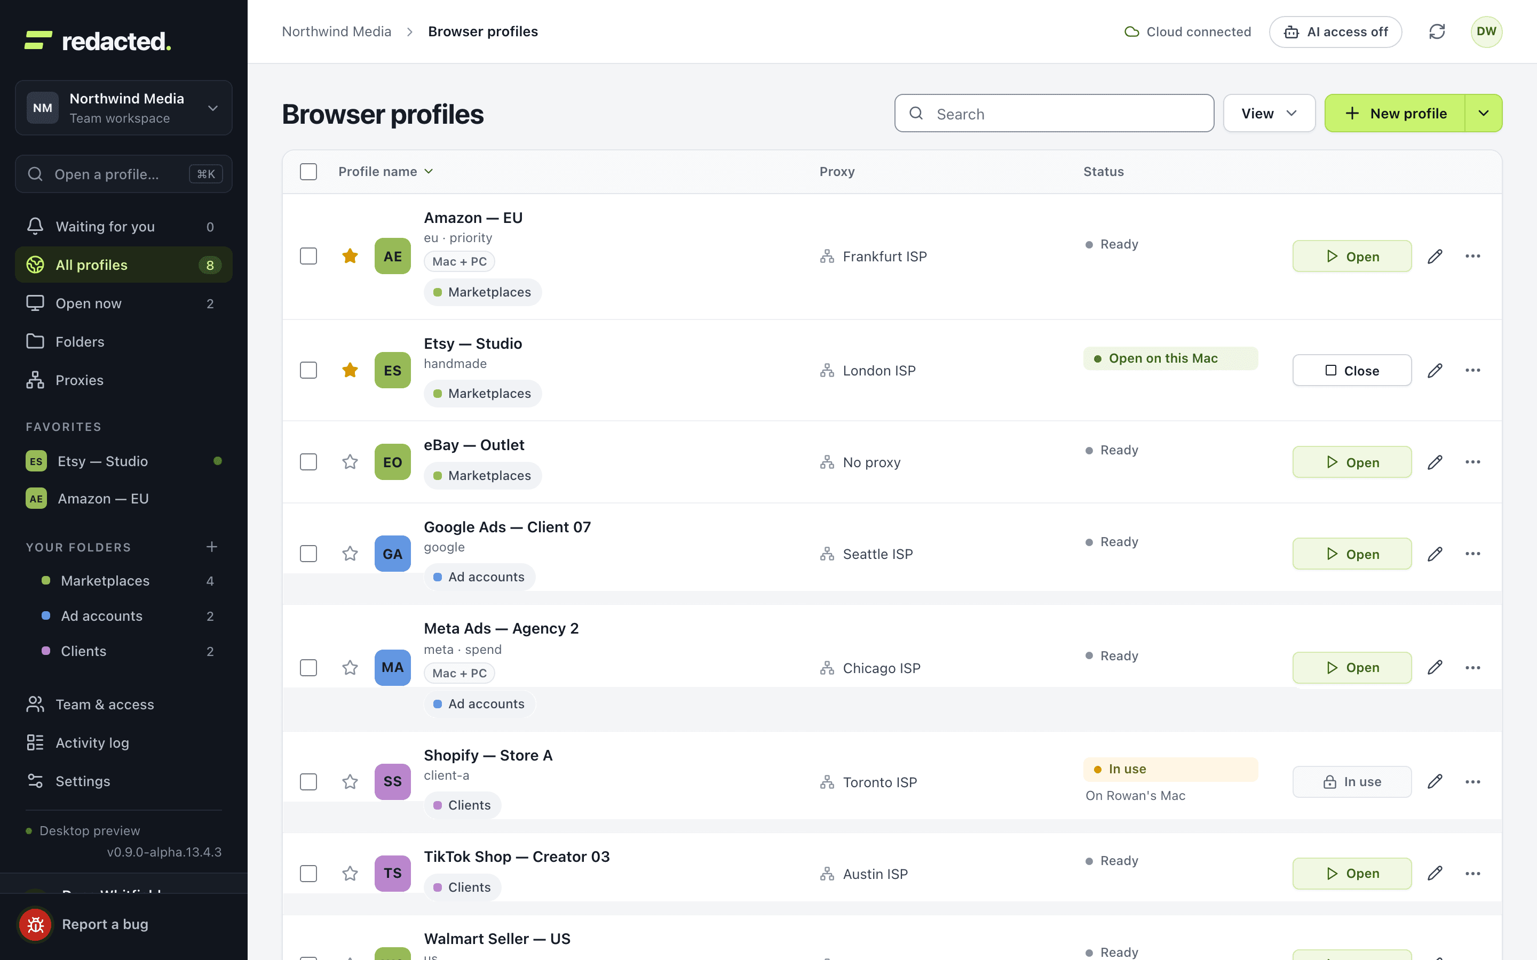The height and width of the screenshot is (960, 1537).
Task: Click the sync refresh icon in header
Action: click(x=1437, y=32)
